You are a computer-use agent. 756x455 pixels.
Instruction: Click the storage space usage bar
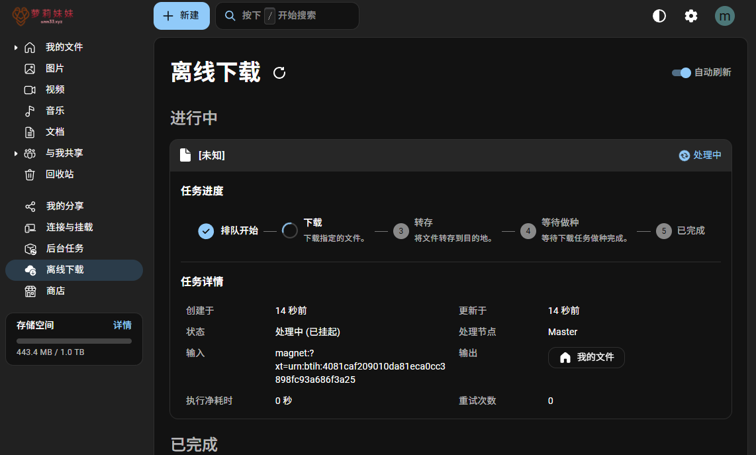tap(74, 341)
